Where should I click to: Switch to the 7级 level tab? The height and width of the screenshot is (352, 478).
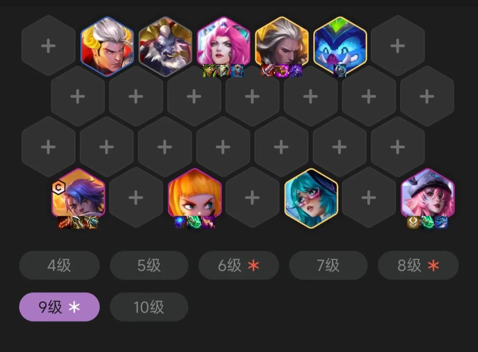[328, 265]
